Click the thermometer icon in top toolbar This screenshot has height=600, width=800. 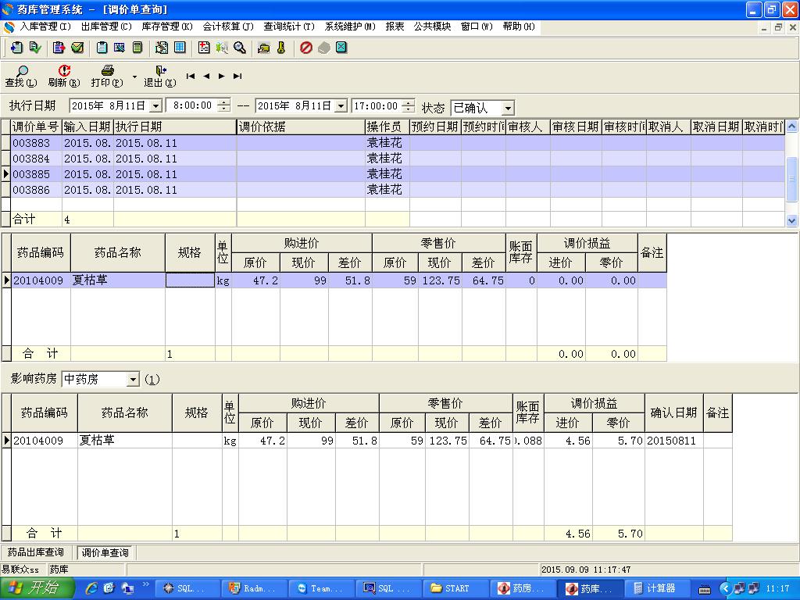coord(281,48)
